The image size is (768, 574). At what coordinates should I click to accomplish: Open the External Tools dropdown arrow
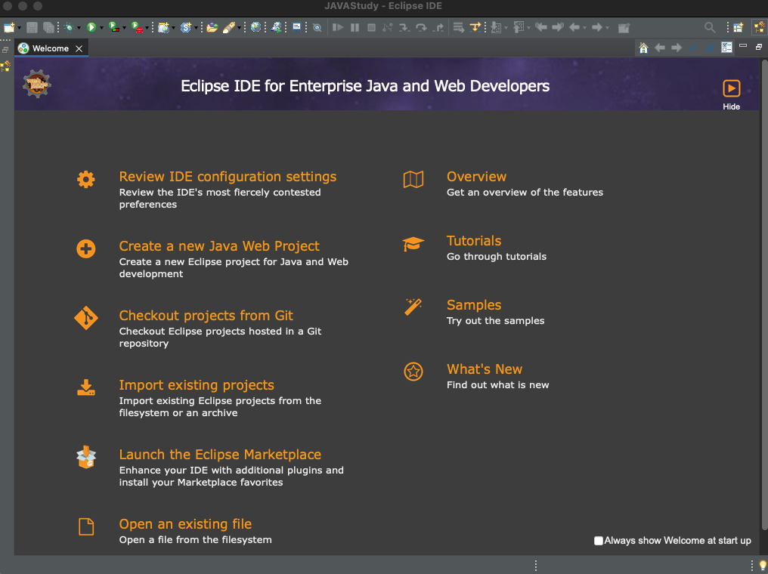[x=147, y=28]
